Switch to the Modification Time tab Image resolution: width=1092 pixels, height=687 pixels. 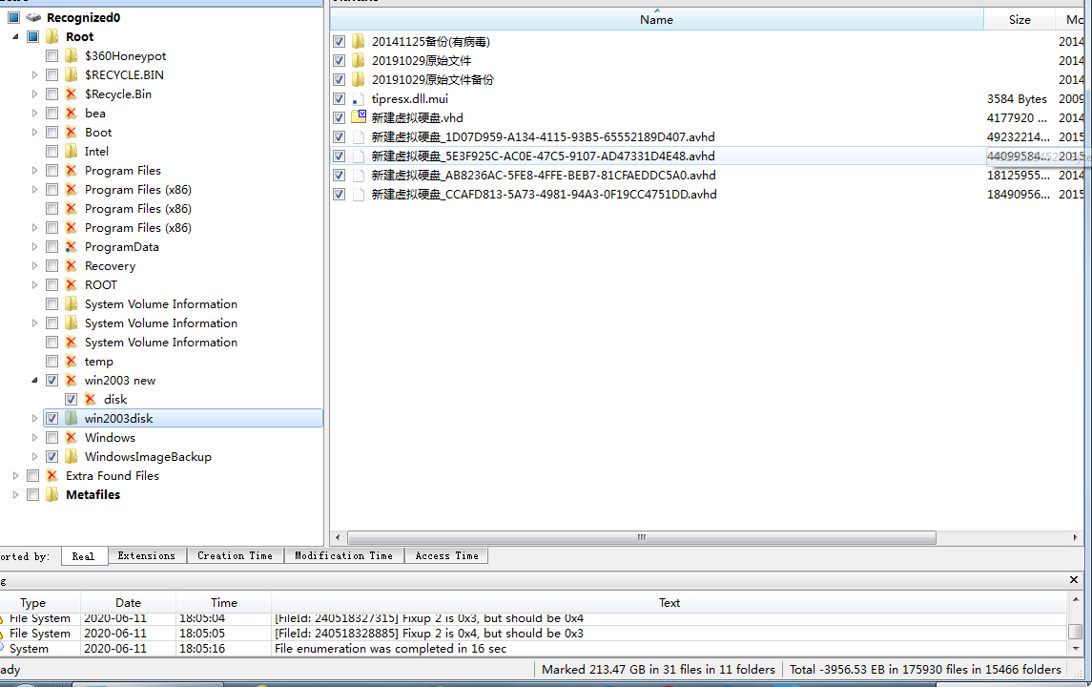pyautogui.click(x=344, y=555)
